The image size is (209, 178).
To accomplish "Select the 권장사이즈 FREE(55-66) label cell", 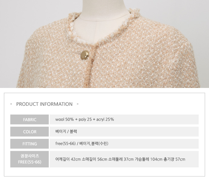I will (x=29, y=159).
